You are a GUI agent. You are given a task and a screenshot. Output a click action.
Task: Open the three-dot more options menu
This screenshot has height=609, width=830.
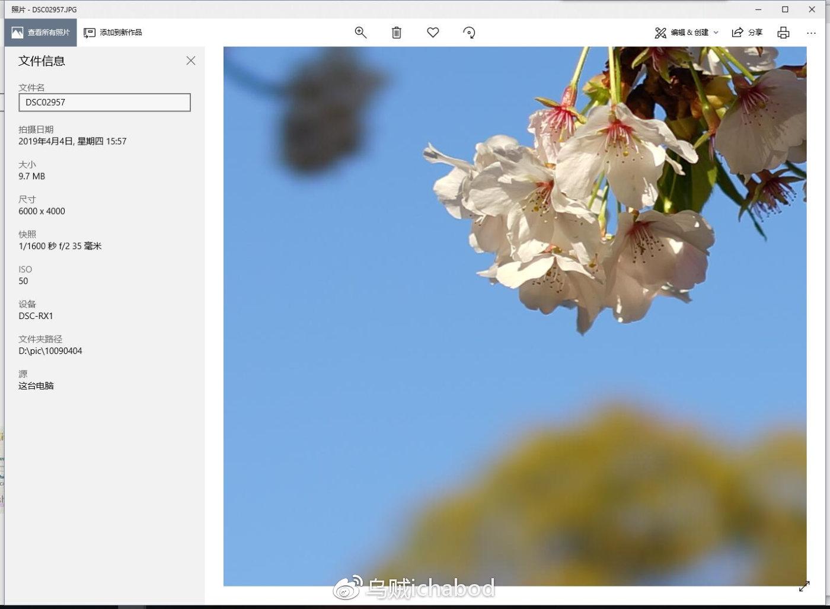point(811,33)
